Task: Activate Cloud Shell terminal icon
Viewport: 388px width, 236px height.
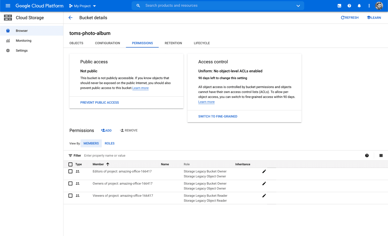Action: [339, 6]
